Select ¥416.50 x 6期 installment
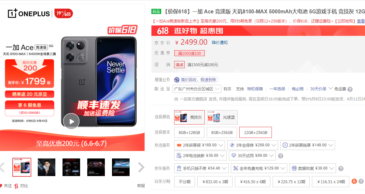 tap(253, 182)
